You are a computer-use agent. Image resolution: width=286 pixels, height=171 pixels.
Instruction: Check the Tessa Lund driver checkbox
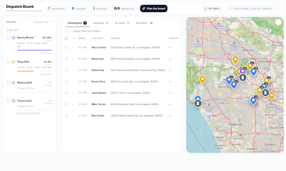8,101
